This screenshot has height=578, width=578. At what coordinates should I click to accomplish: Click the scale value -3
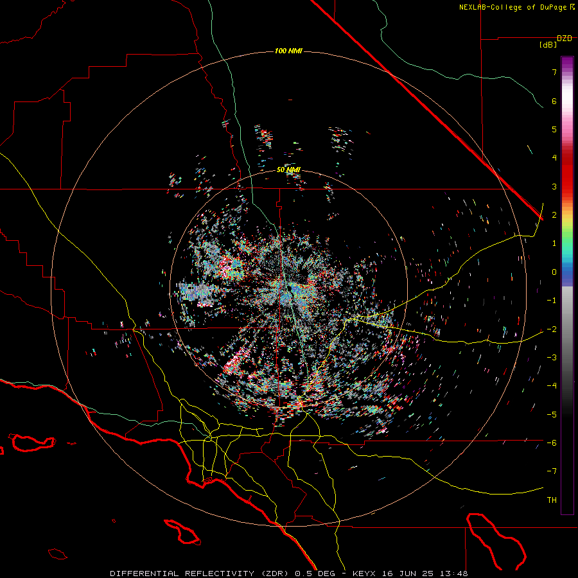552,358
